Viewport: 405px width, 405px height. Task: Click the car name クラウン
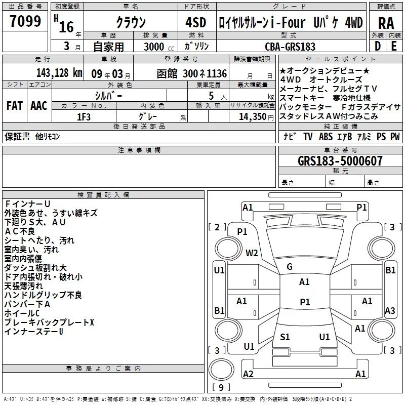(x=131, y=22)
